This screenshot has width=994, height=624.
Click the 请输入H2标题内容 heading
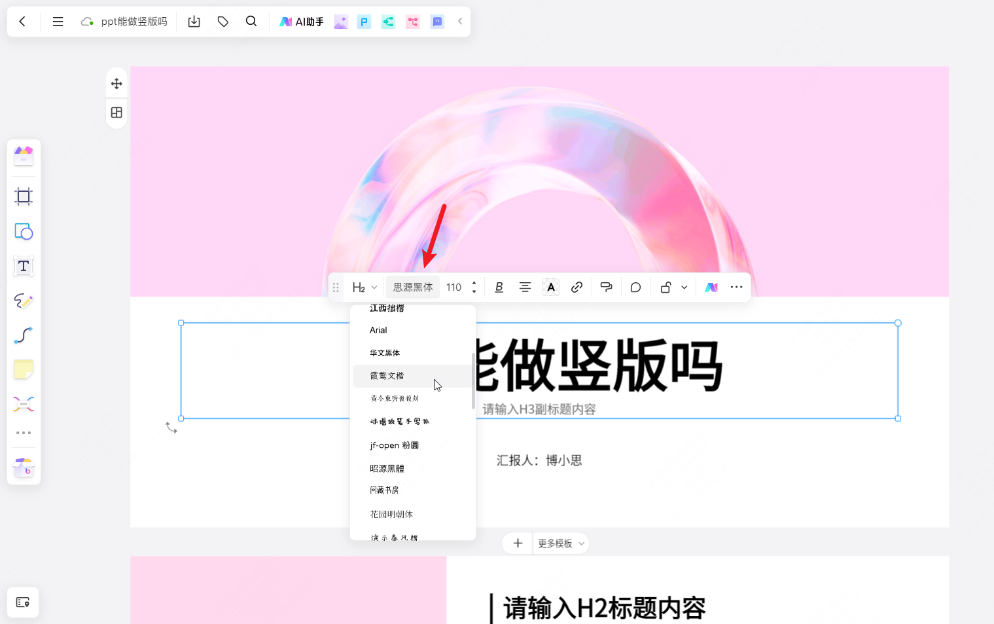[x=605, y=608]
